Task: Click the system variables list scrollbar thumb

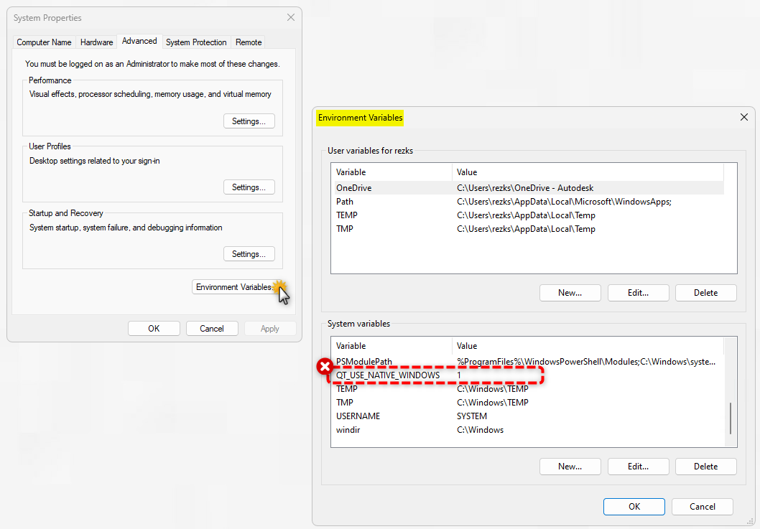Action: (x=731, y=418)
